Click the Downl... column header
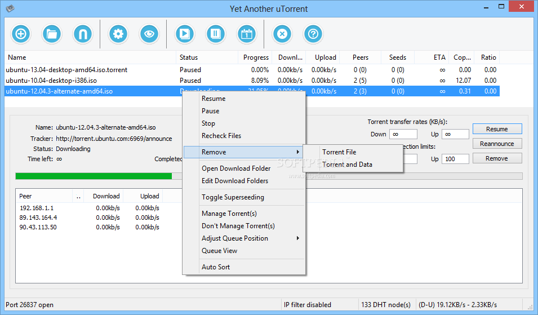The width and height of the screenshot is (538, 315). click(289, 57)
